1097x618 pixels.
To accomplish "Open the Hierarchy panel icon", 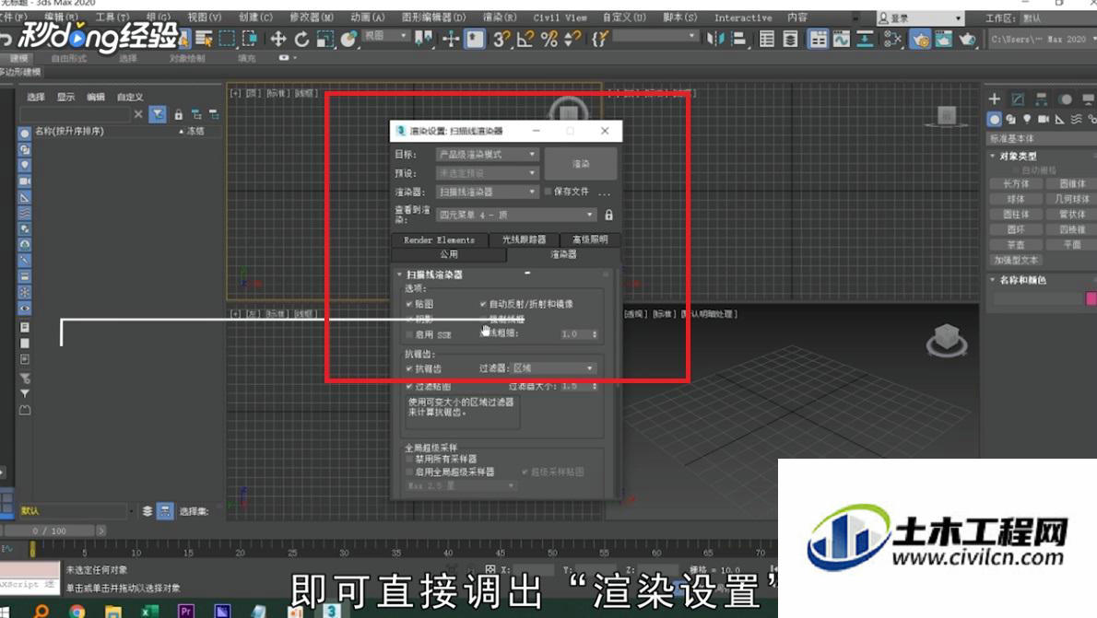I will (1042, 99).
